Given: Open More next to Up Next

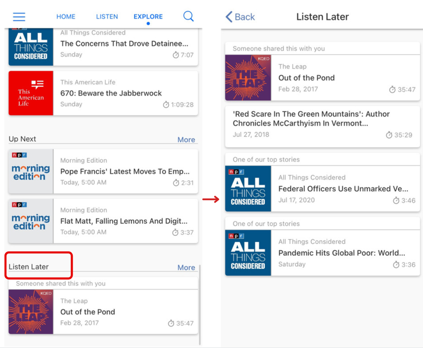Looking at the screenshot, I should [x=186, y=140].
